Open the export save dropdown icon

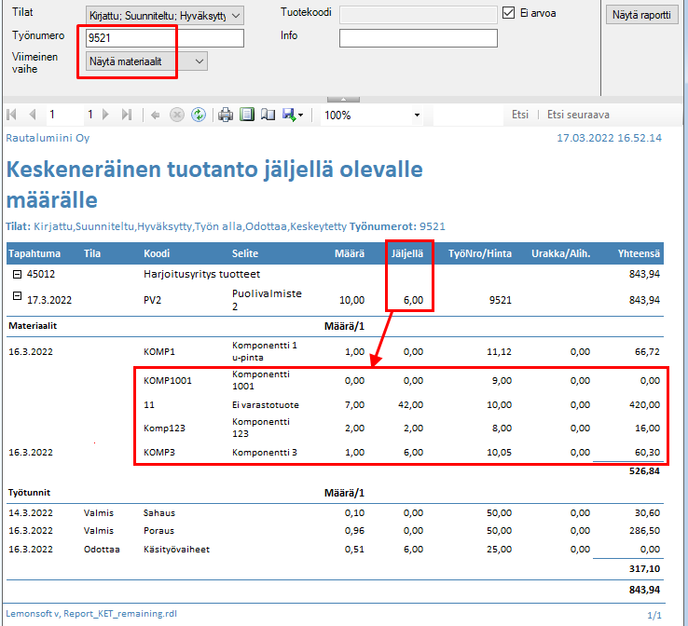[x=291, y=115]
